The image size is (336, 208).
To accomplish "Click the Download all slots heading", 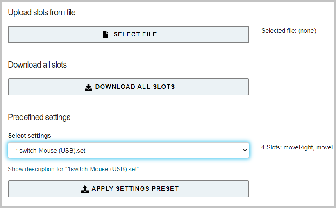I will coord(37,65).
